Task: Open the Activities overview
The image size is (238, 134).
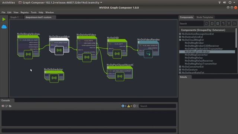Action: point(9,3)
